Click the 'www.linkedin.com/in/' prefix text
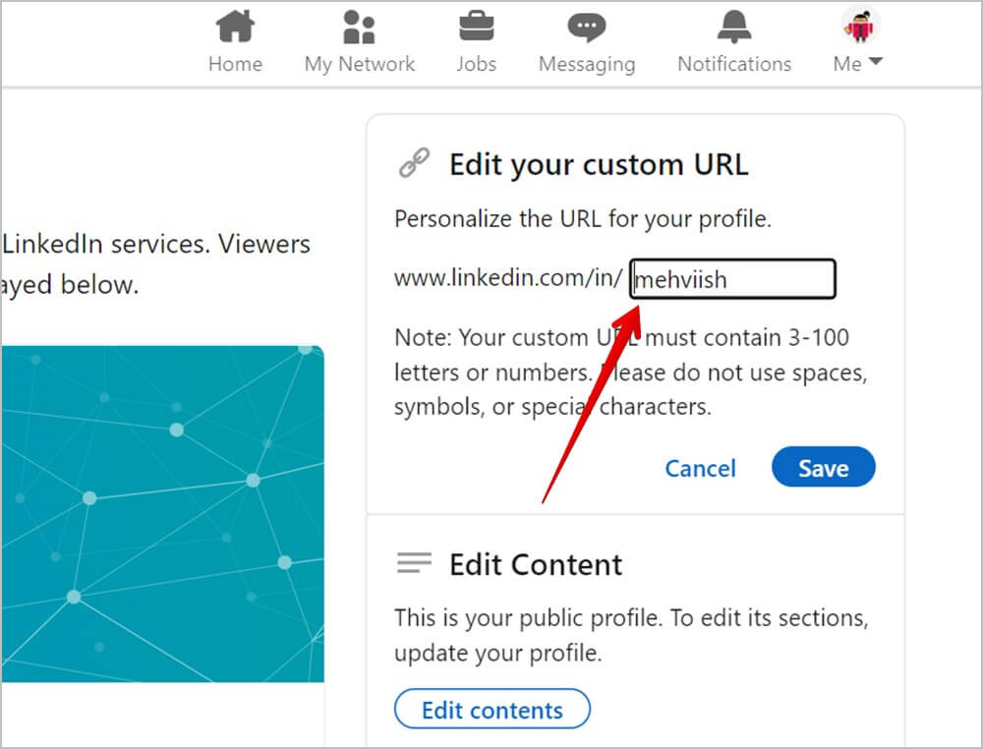This screenshot has height=749, width=983. (x=508, y=277)
